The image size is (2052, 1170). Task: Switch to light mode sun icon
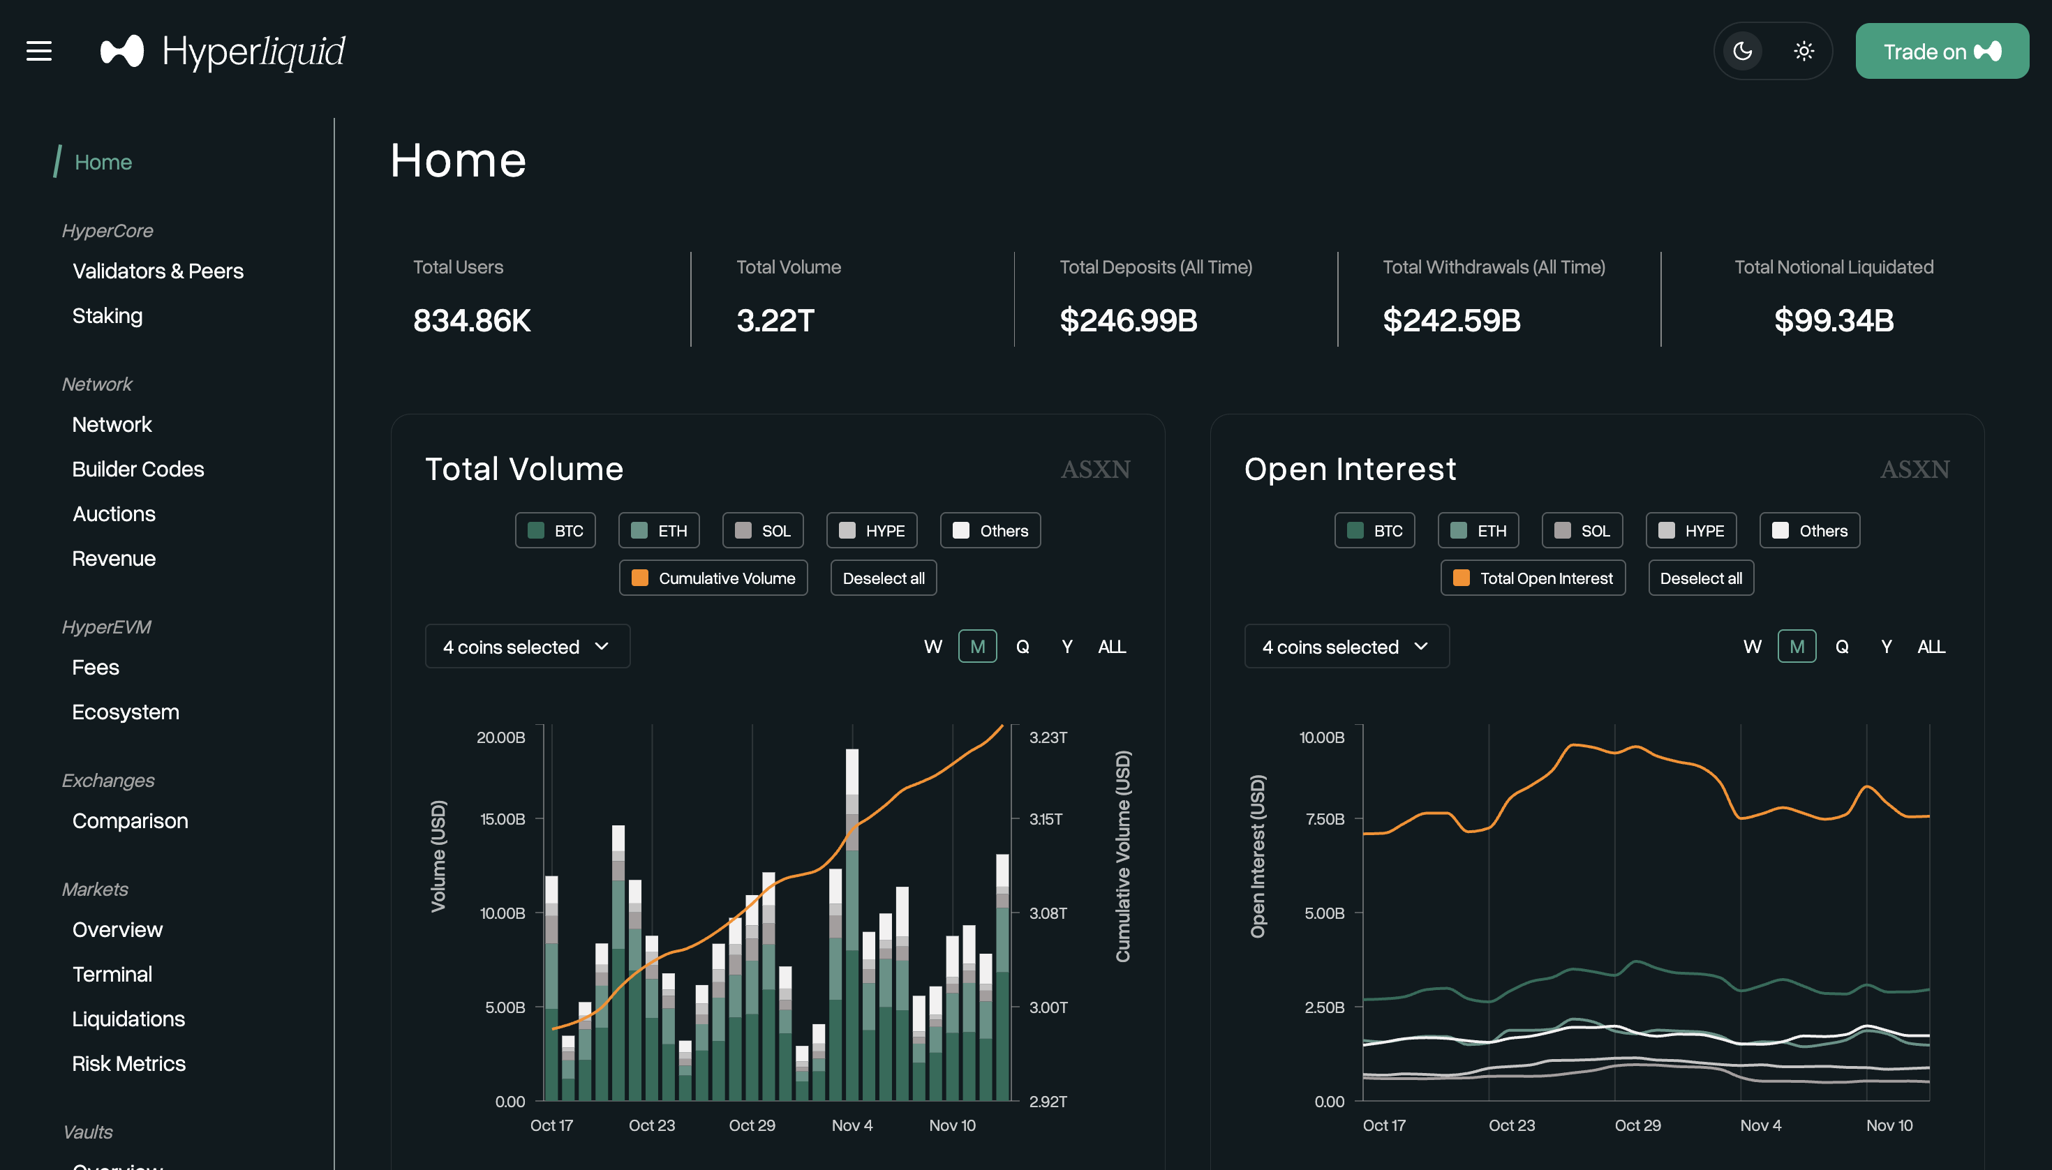pyautogui.click(x=1804, y=52)
